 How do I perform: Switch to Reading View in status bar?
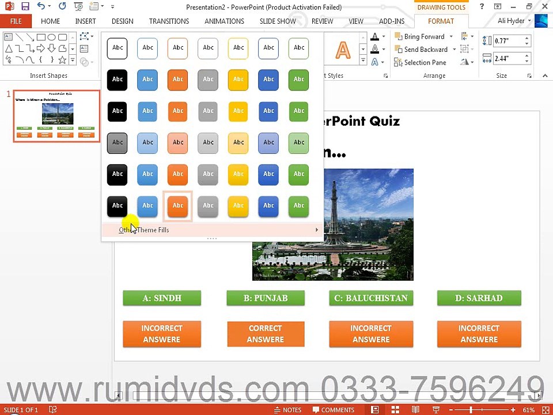(x=415, y=409)
